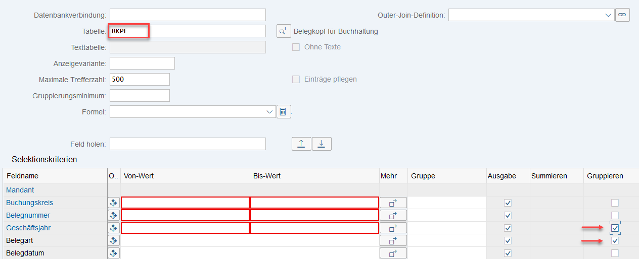
Task: Click the Mandant field name link
Action: tap(20, 190)
